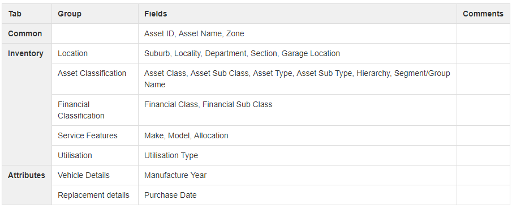Screen dimensions: 512x208
Task: Click the Vehicle Details group cell
Action: pos(95,175)
